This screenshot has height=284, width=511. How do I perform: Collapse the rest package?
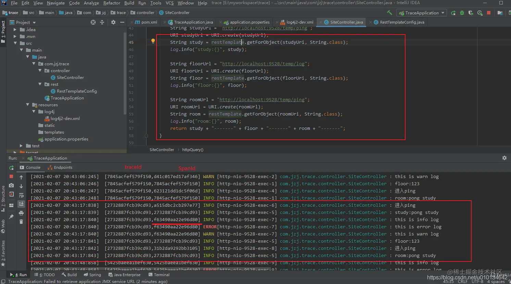pyautogui.click(x=40, y=84)
